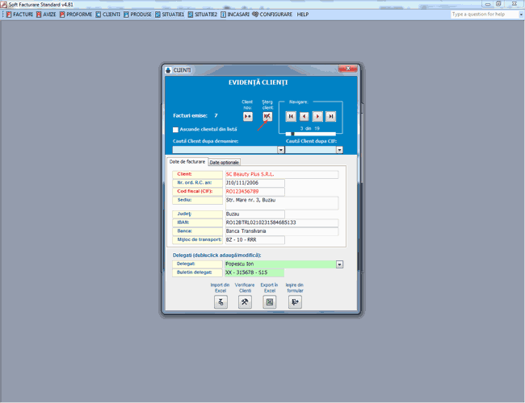Click Import din Excel icon
Image resolution: width=525 pixels, height=403 pixels.
[x=220, y=302]
